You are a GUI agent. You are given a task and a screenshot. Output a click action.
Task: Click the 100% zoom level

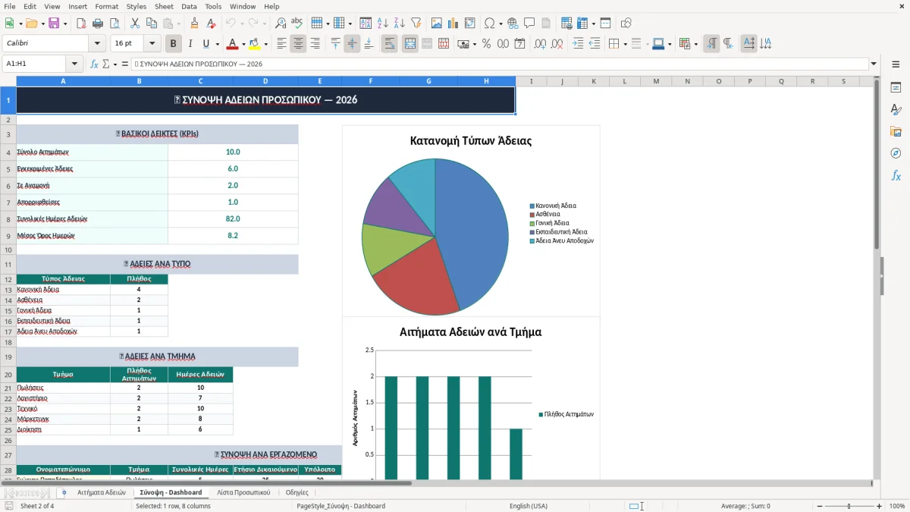pos(897,506)
